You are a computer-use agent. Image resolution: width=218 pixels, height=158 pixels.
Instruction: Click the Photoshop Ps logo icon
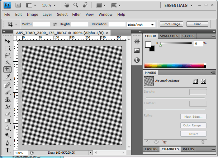[7, 5]
